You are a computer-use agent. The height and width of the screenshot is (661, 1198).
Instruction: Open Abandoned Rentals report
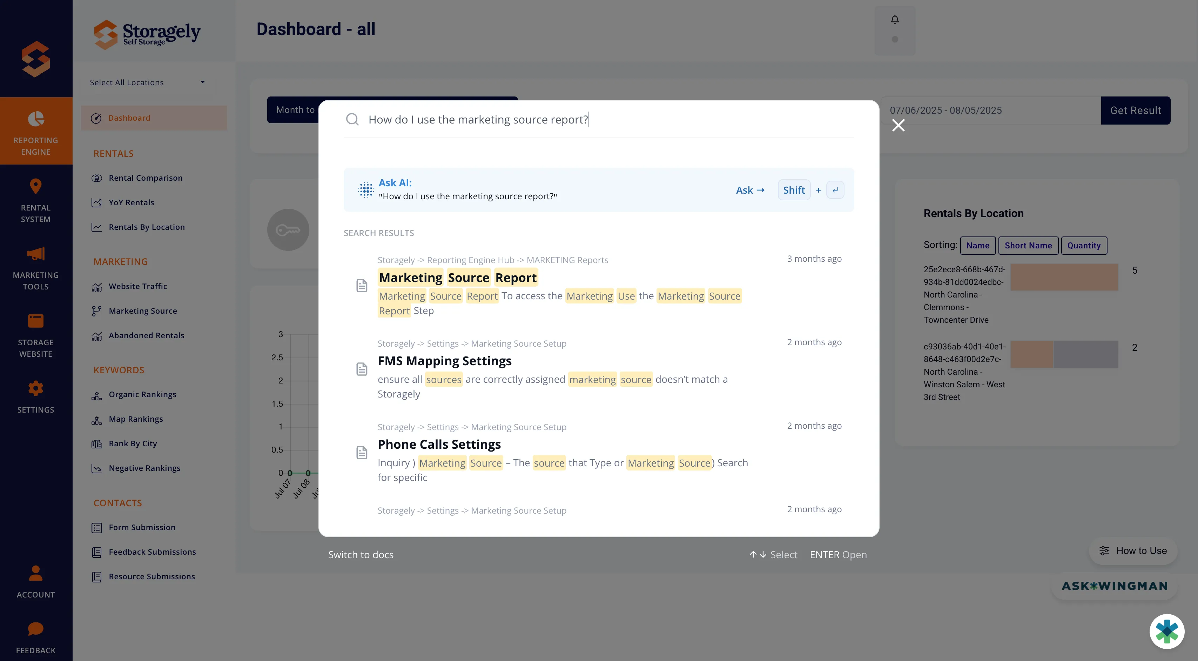coord(146,335)
